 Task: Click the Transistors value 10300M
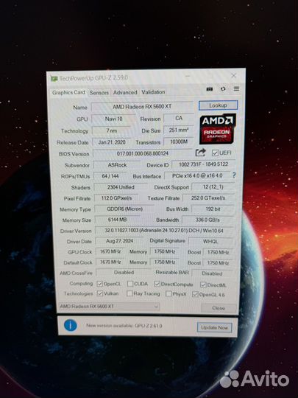click(x=179, y=142)
